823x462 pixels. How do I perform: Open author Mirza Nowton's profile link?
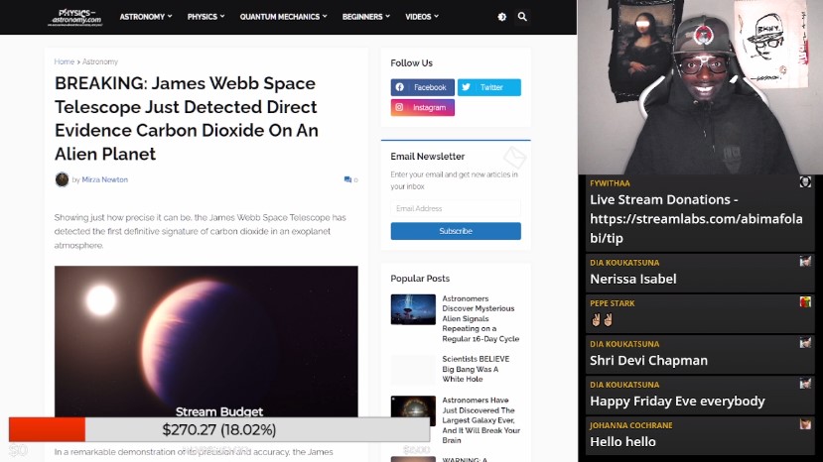click(x=105, y=179)
